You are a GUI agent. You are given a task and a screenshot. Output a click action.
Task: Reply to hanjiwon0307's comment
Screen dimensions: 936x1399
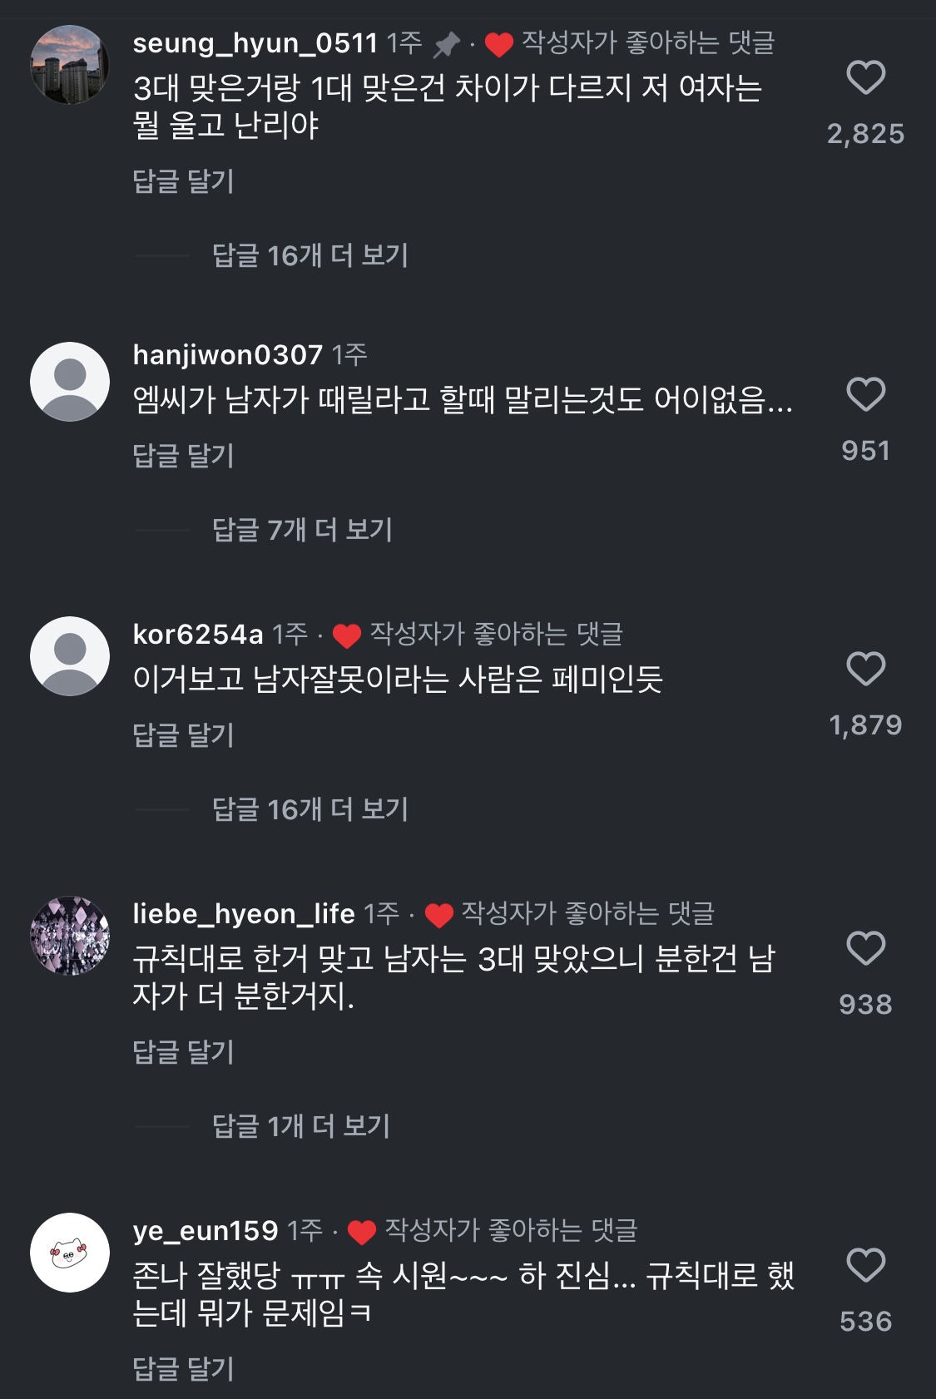point(183,456)
